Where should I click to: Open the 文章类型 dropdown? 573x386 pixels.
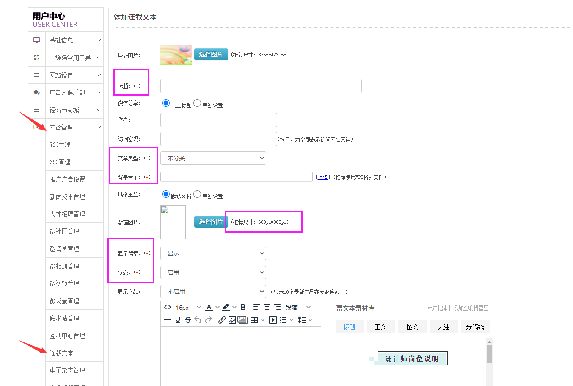(x=213, y=158)
